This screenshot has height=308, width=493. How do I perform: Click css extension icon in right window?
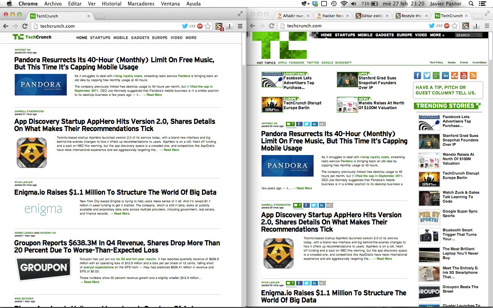(x=439, y=26)
